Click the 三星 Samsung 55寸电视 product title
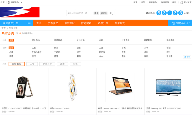Screen dimensions: 192x115 tap(163, 108)
